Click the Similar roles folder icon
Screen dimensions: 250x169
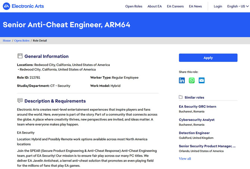coord(181,97)
